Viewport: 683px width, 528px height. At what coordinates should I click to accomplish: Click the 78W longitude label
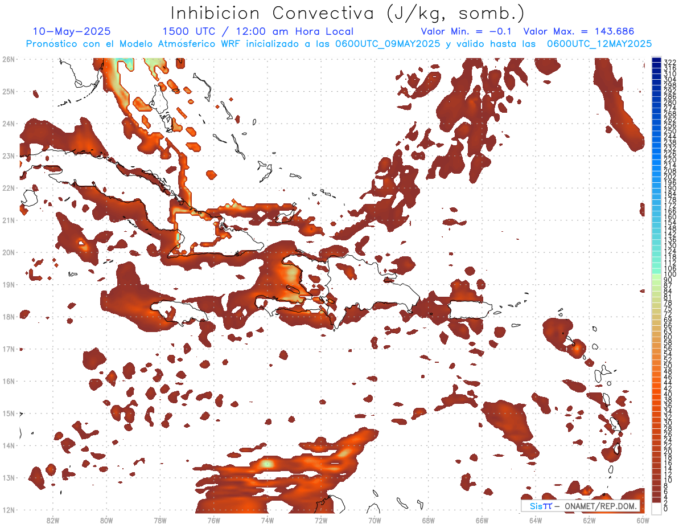pos(160,520)
